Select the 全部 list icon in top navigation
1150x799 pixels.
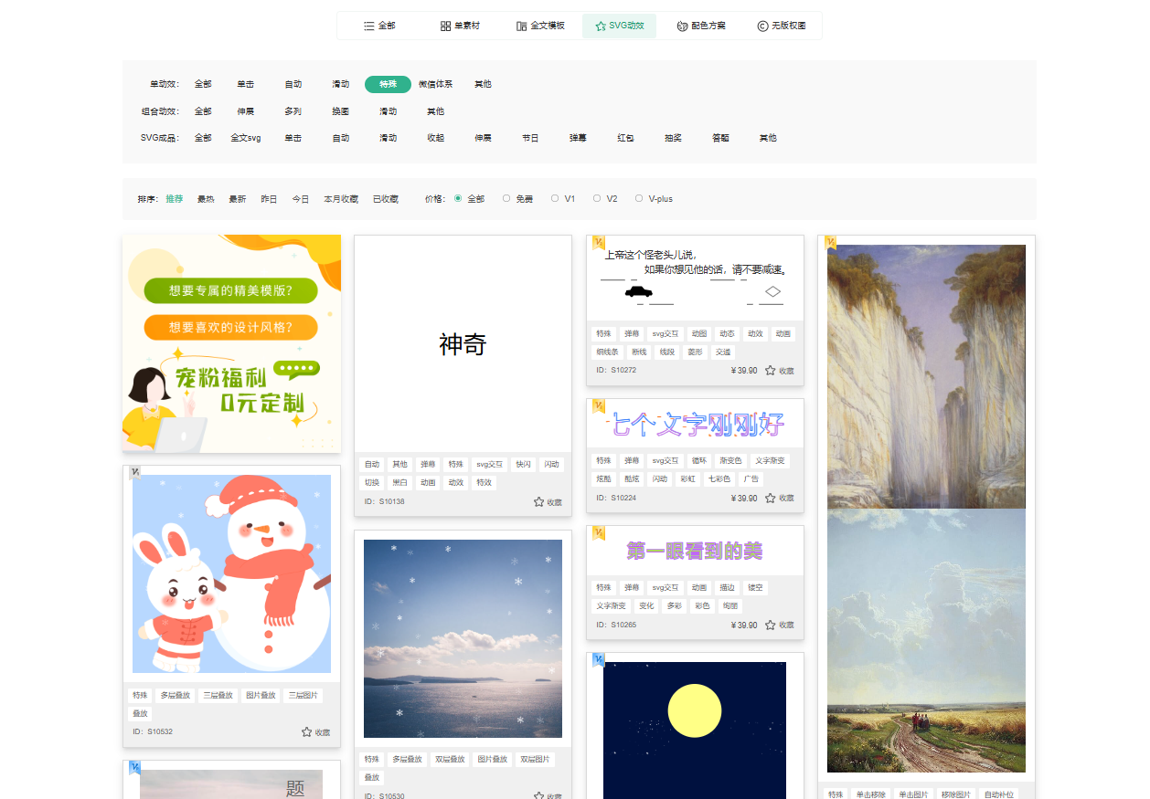point(367,26)
